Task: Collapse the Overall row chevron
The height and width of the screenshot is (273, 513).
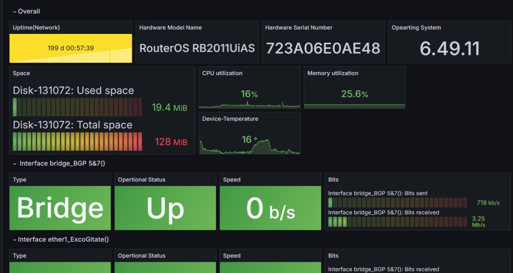Action: tap(15, 12)
